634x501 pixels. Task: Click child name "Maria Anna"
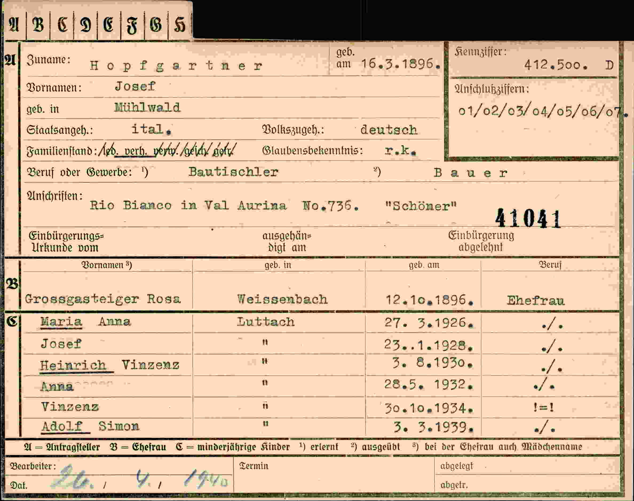click(x=85, y=322)
